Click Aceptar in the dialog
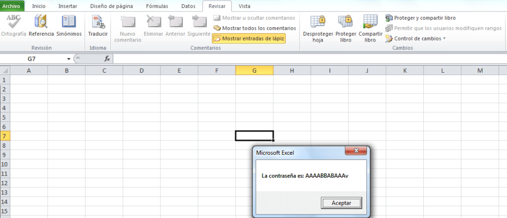507x218 pixels. tap(342, 203)
